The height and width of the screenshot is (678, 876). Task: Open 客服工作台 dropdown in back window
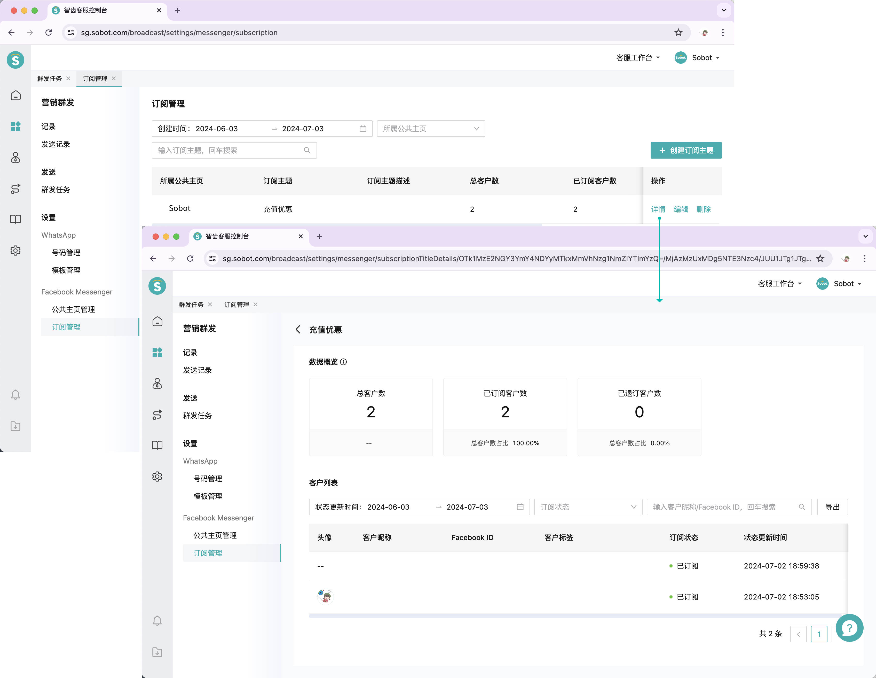(x=638, y=58)
